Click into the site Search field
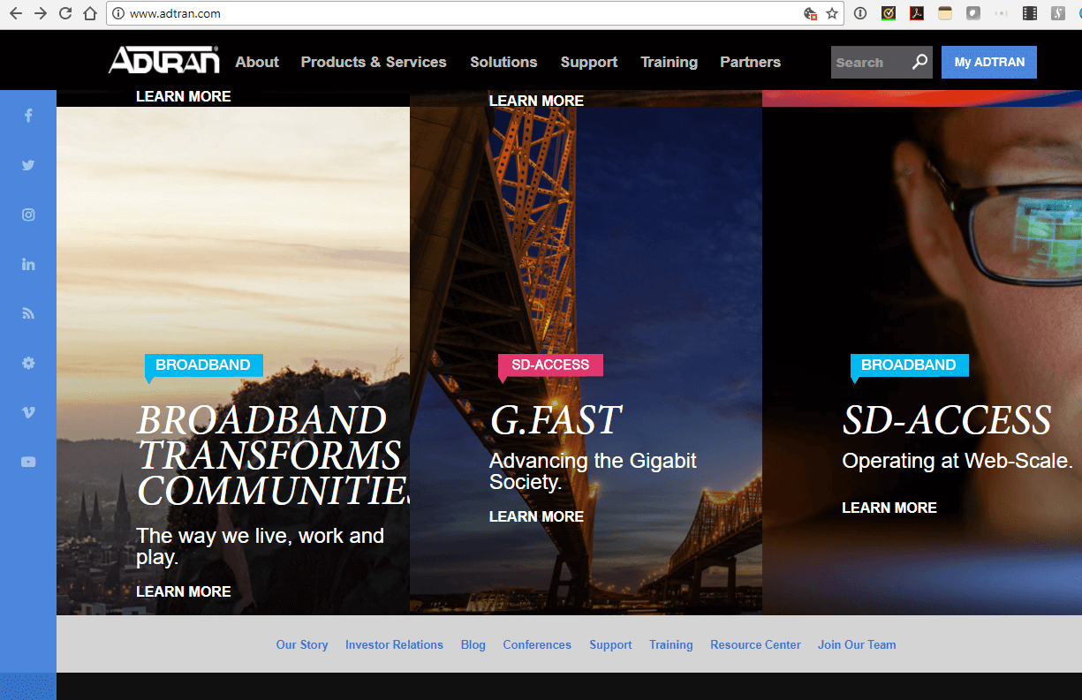The image size is (1082, 700). [x=868, y=63]
